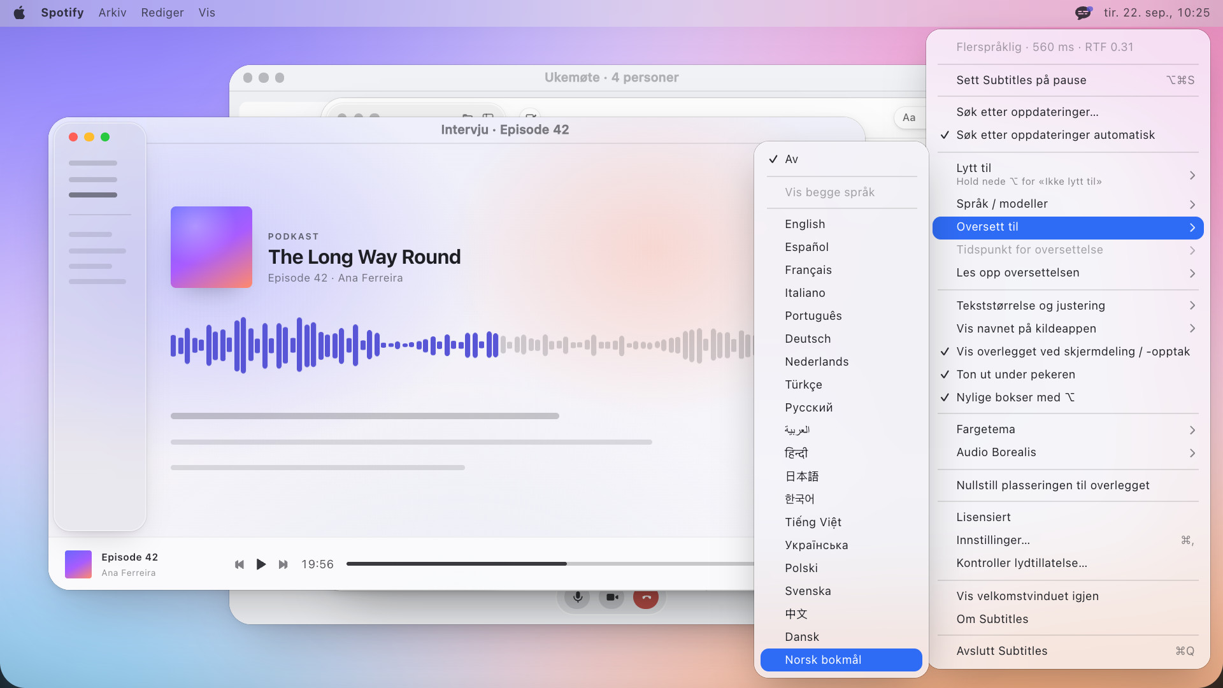Expand the Fargetema submenu
Viewport: 1223px width, 688px height.
pyautogui.click(x=1068, y=429)
